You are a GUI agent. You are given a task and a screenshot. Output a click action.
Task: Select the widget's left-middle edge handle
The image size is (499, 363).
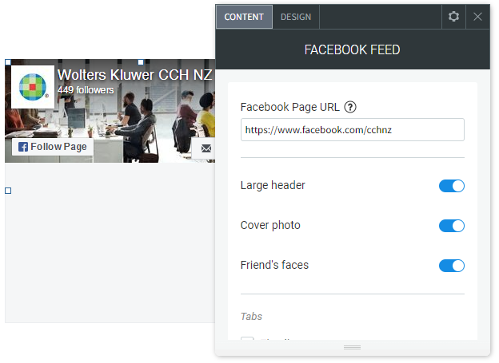tap(8, 191)
